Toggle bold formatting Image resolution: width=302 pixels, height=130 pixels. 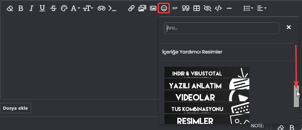(21, 8)
